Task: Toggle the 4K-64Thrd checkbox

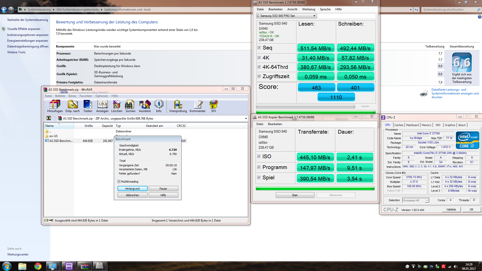Action: (259, 67)
